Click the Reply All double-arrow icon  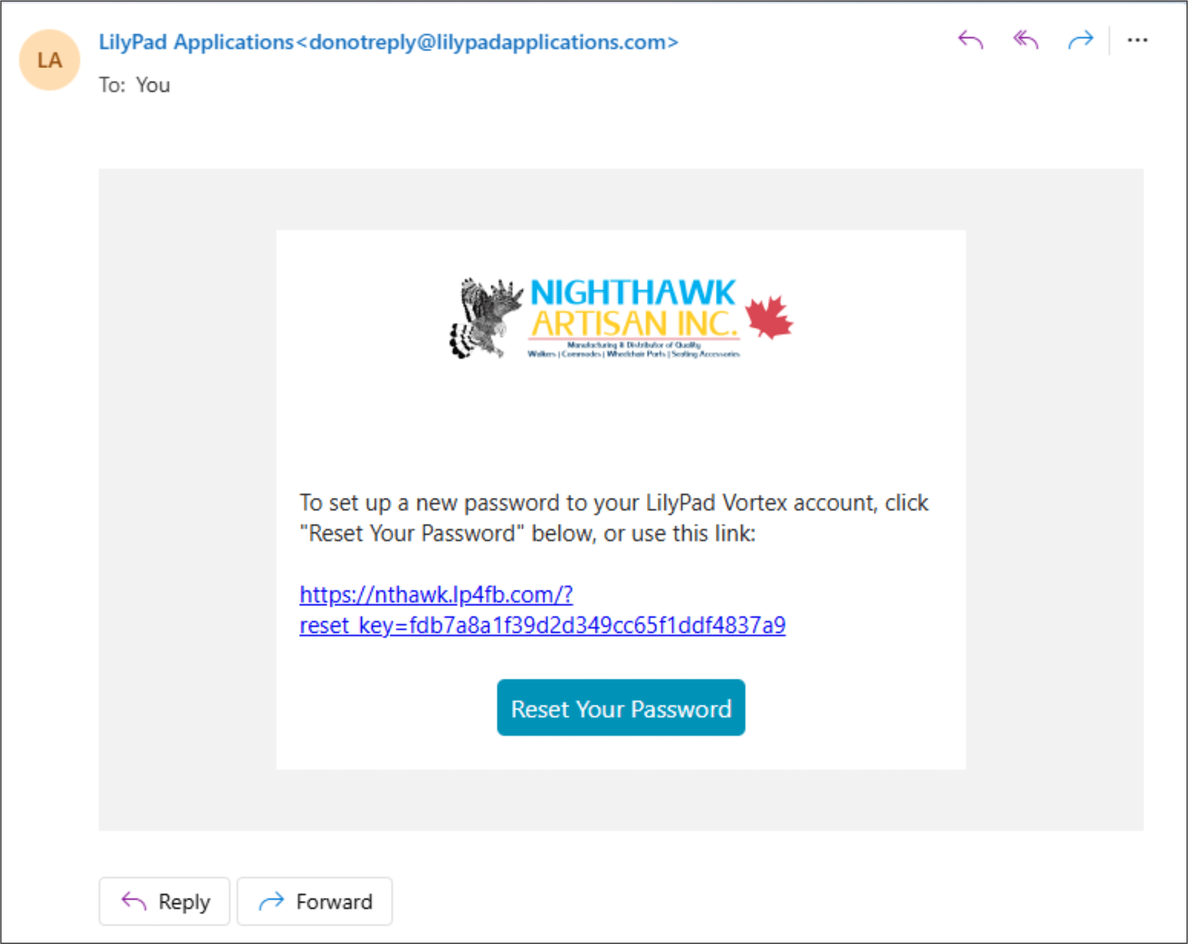point(1025,40)
